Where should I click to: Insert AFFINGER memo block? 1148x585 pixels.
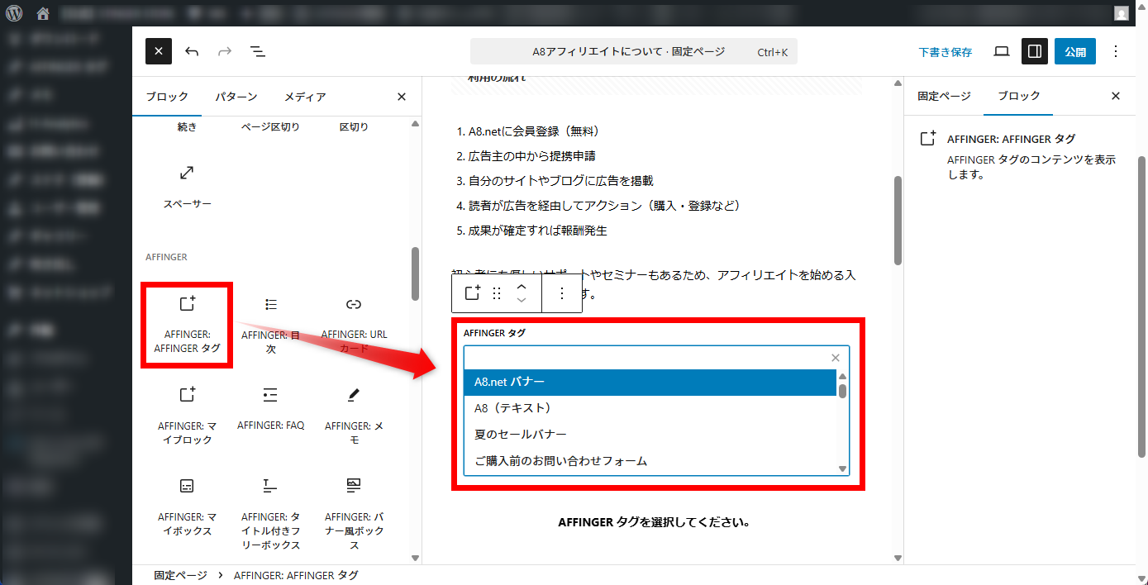click(x=354, y=416)
